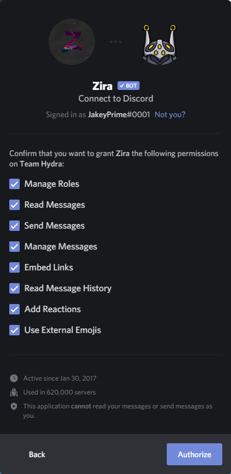Toggle the Read Messages checkbox
This screenshot has height=474, width=231.
click(14, 205)
